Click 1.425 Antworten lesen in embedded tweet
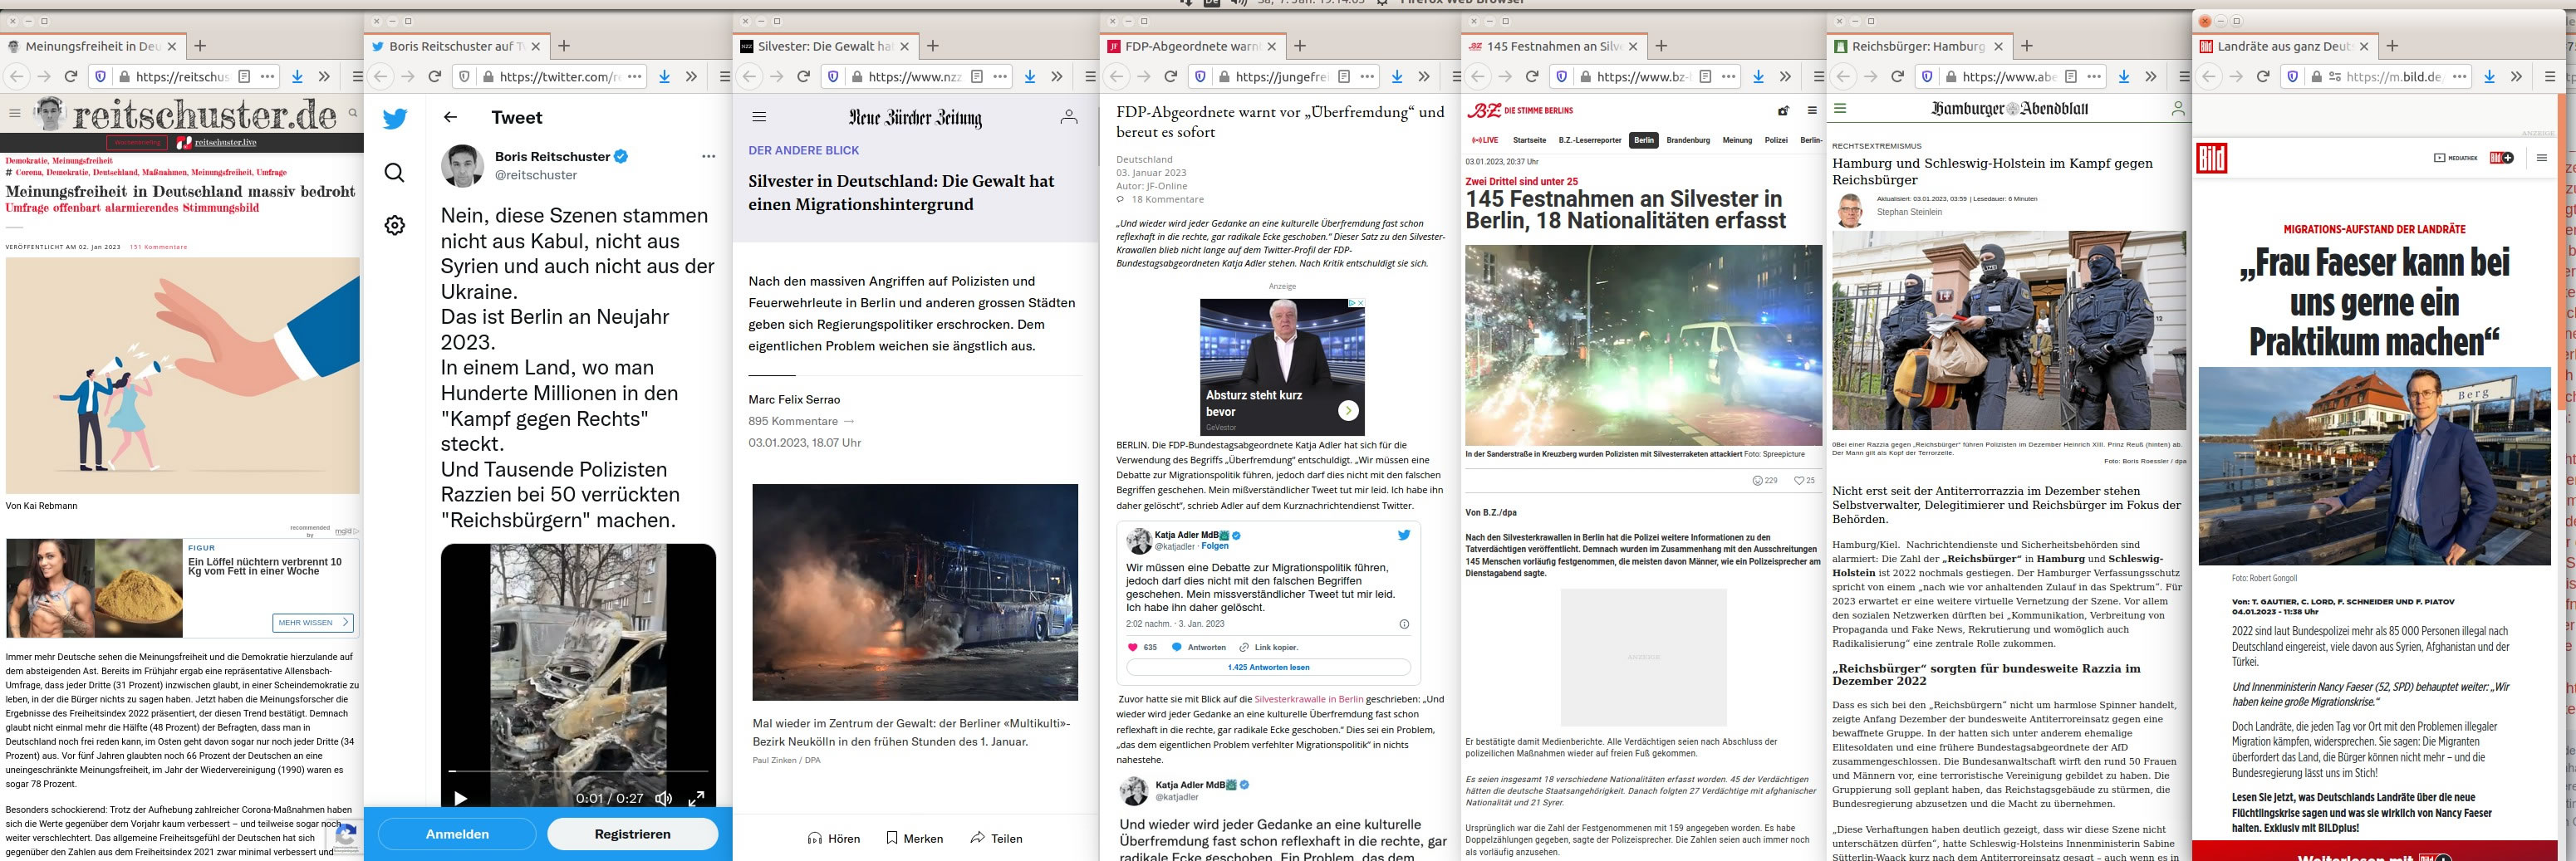The height and width of the screenshot is (861, 2576). click(x=1268, y=667)
